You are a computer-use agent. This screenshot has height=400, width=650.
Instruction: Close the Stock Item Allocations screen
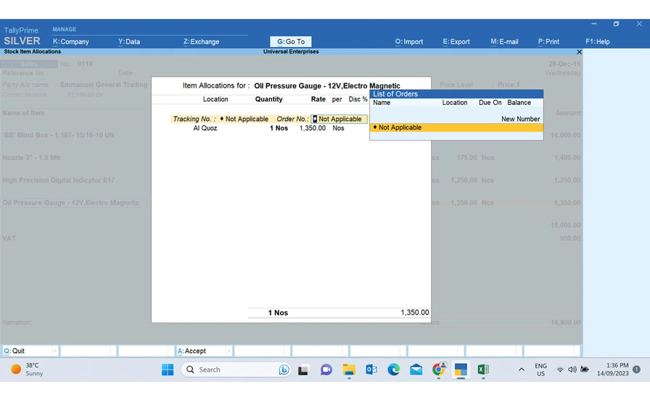coord(579,51)
